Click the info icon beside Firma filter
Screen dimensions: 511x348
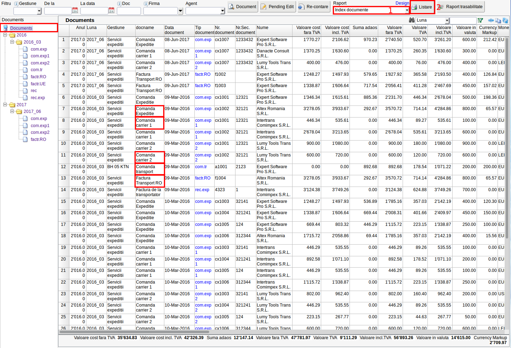pos(146,4)
